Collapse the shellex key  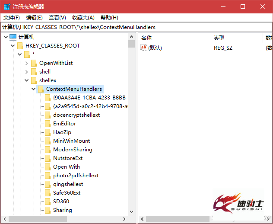point(27,80)
